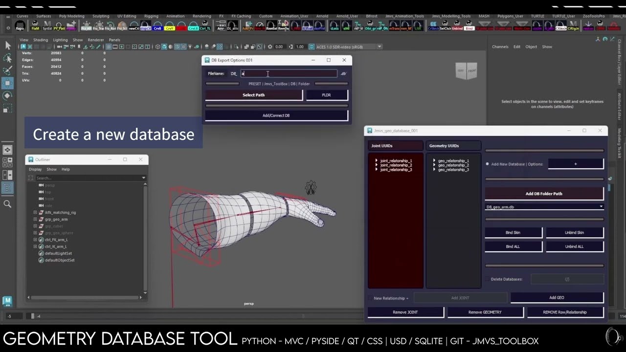Expand geo_relationship_1 in Geometry UUIDs list

point(434,161)
